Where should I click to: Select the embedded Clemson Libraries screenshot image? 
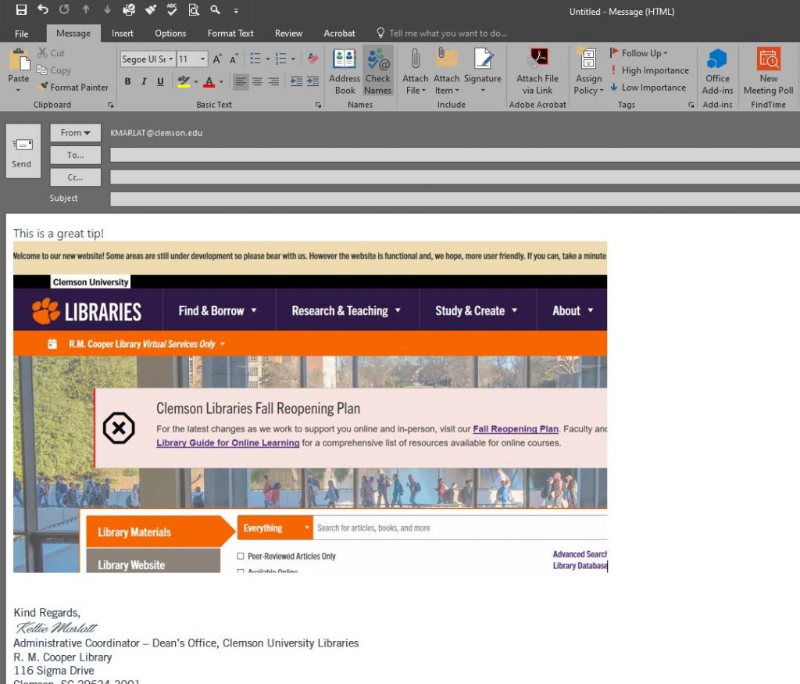[x=310, y=406]
